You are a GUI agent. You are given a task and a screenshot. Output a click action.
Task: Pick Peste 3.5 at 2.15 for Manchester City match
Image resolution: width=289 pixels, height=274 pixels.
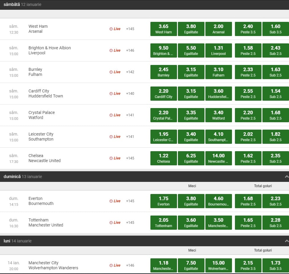[x=248, y=265]
